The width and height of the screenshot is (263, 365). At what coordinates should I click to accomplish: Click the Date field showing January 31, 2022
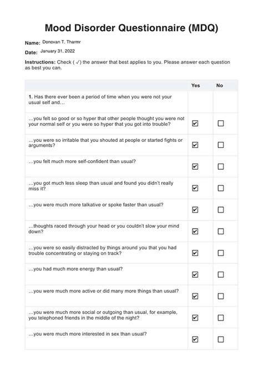point(58,51)
